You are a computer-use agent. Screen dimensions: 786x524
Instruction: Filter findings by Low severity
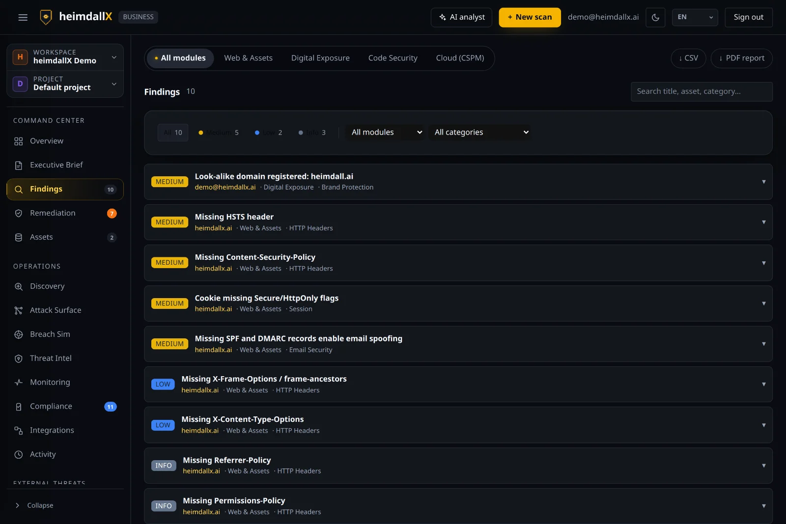pos(269,133)
